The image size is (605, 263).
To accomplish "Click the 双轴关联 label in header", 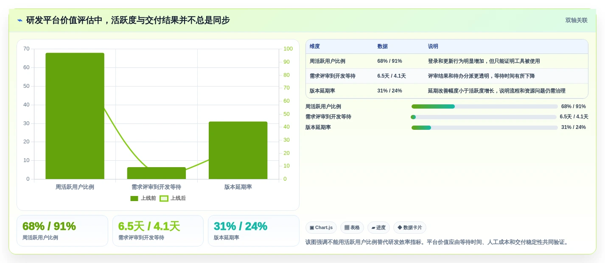I will tap(576, 20).
